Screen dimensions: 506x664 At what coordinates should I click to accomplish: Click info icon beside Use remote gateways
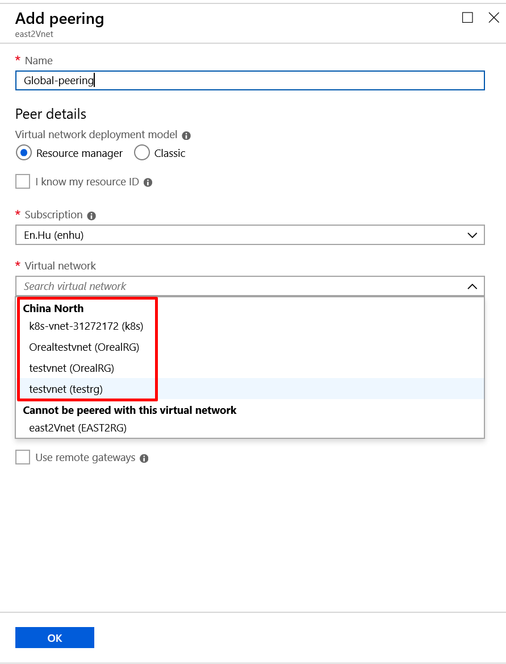[144, 458]
